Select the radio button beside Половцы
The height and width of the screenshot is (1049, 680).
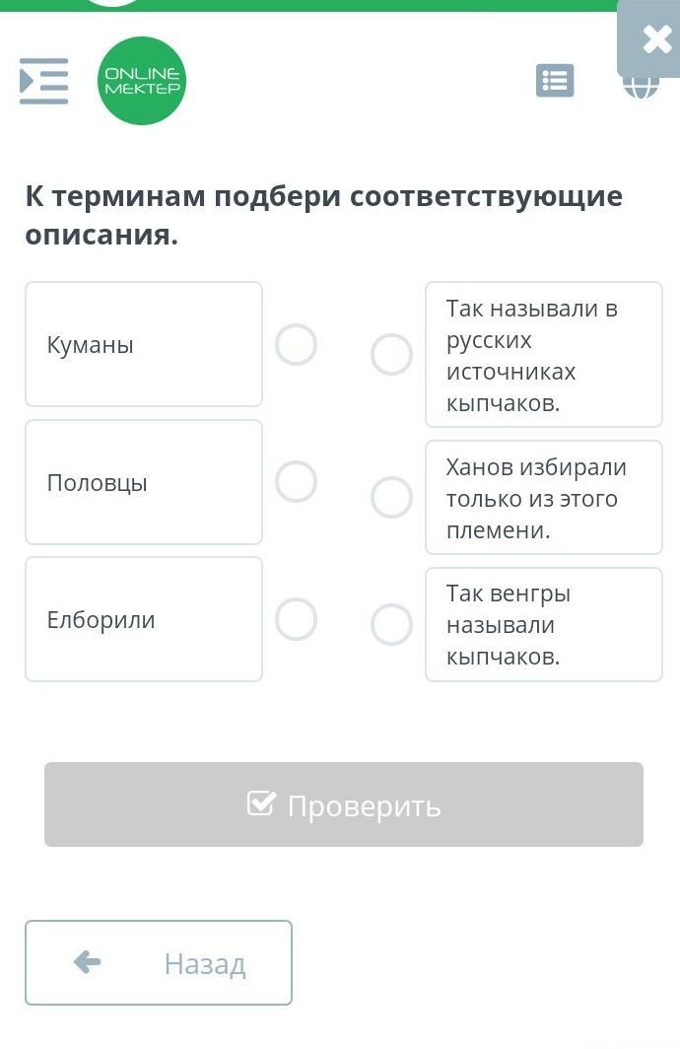pos(297,482)
